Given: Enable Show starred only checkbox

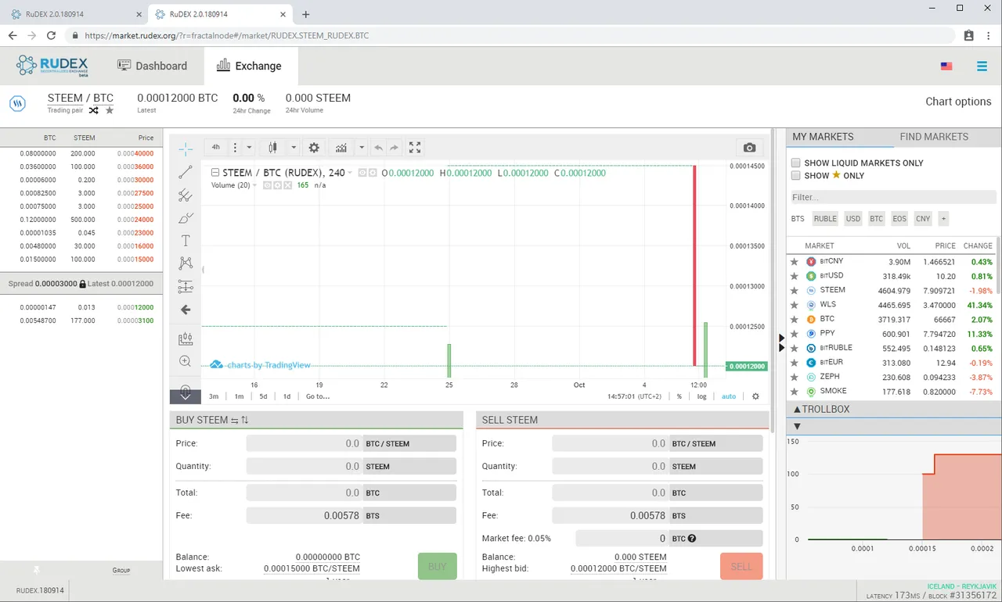Looking at the screenshot, I should click(x=795, y=176).
